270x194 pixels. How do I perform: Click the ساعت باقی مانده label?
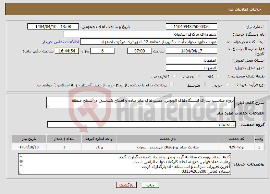tap(38, 51)
